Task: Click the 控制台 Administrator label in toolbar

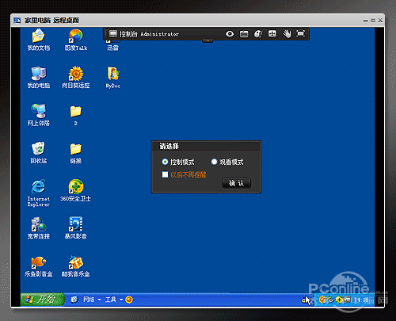Action: tap(149, 34)
